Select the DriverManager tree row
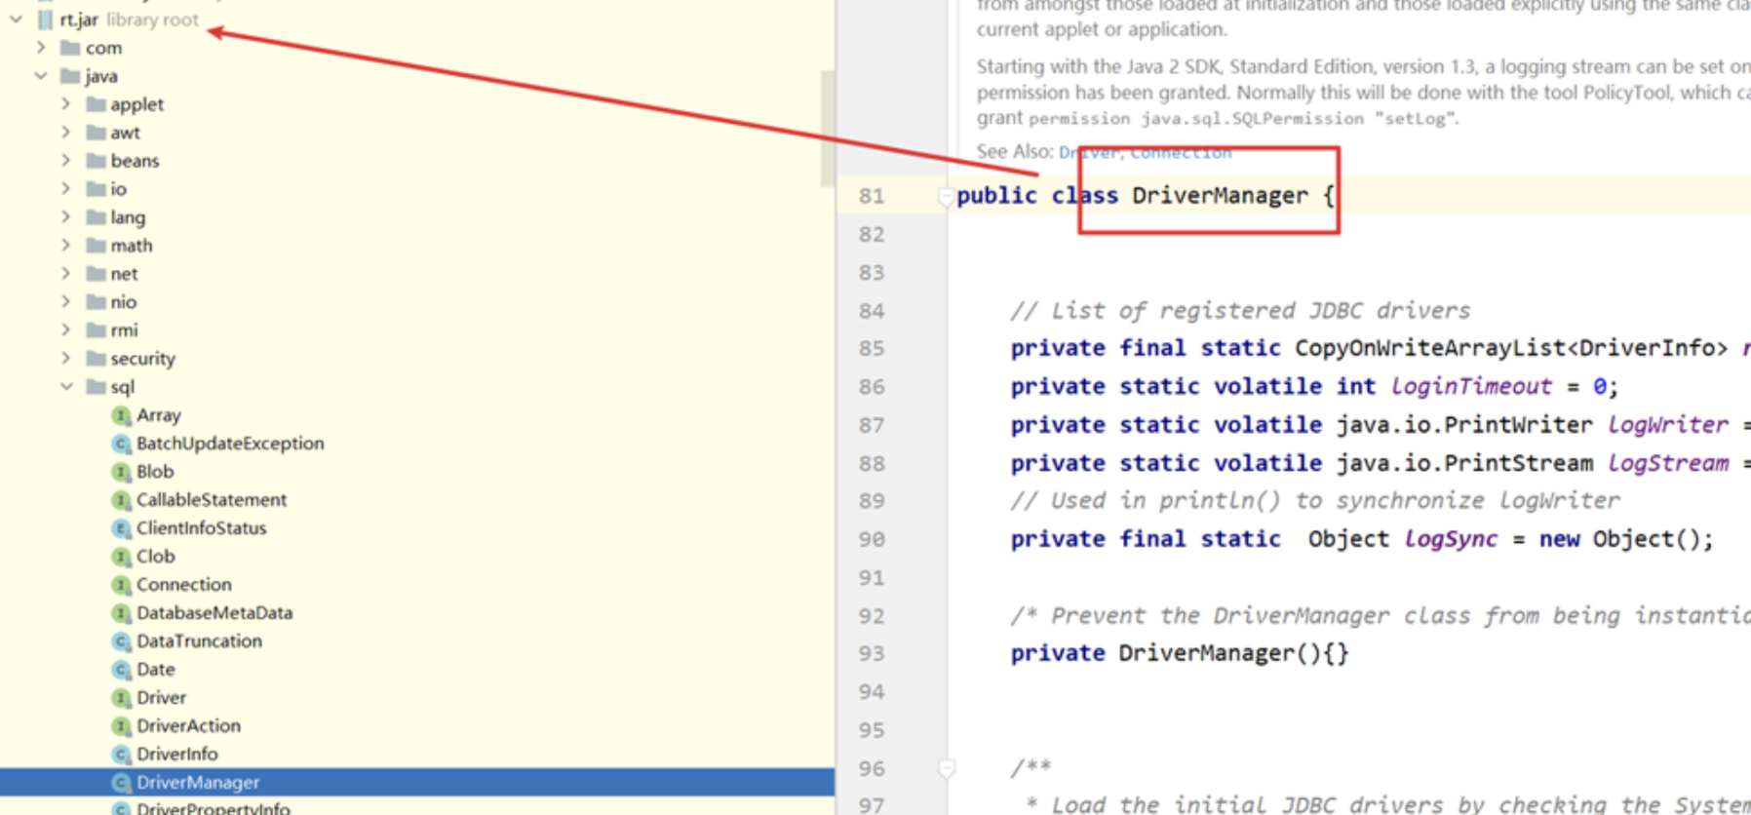Image resolution: width=1751 pixels, height=815 pixels. tap(416, 782)
